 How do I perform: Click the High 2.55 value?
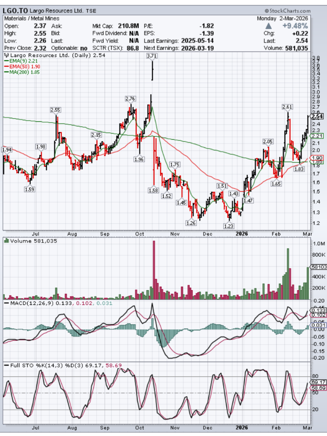click(40, 33)
